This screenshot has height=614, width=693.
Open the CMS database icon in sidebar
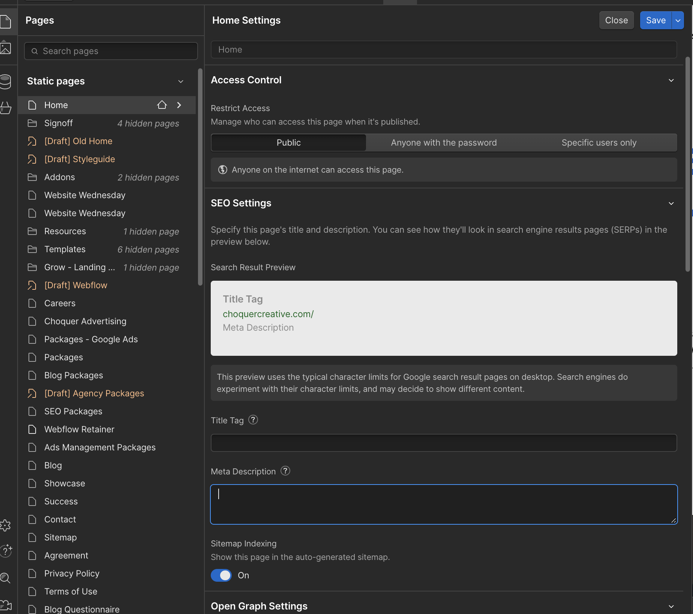6,81
